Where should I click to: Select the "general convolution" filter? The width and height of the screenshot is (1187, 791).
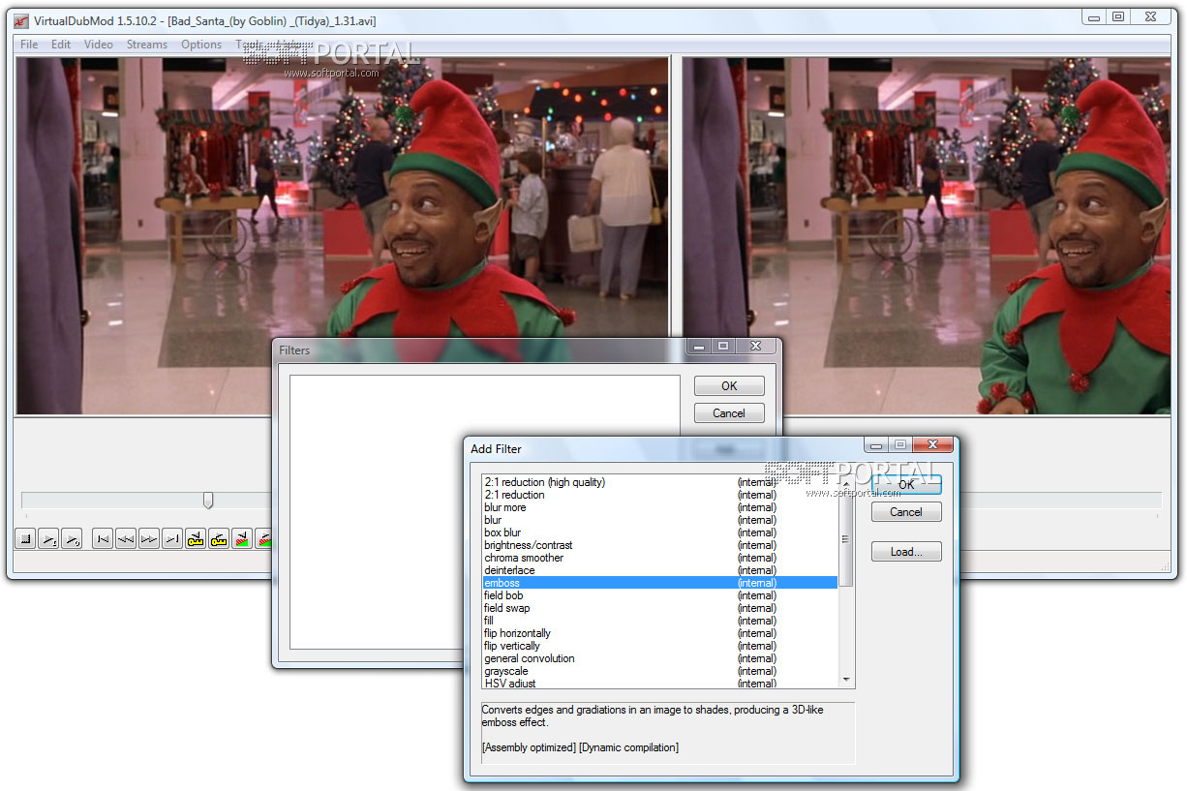tap(660, 658)
